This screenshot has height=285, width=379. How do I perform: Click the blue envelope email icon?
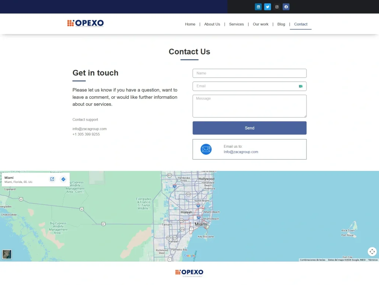coord(206,149)
